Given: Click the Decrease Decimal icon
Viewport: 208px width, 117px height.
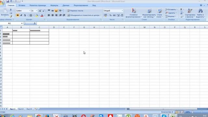Looking at the screenshot, I should 122,15.
